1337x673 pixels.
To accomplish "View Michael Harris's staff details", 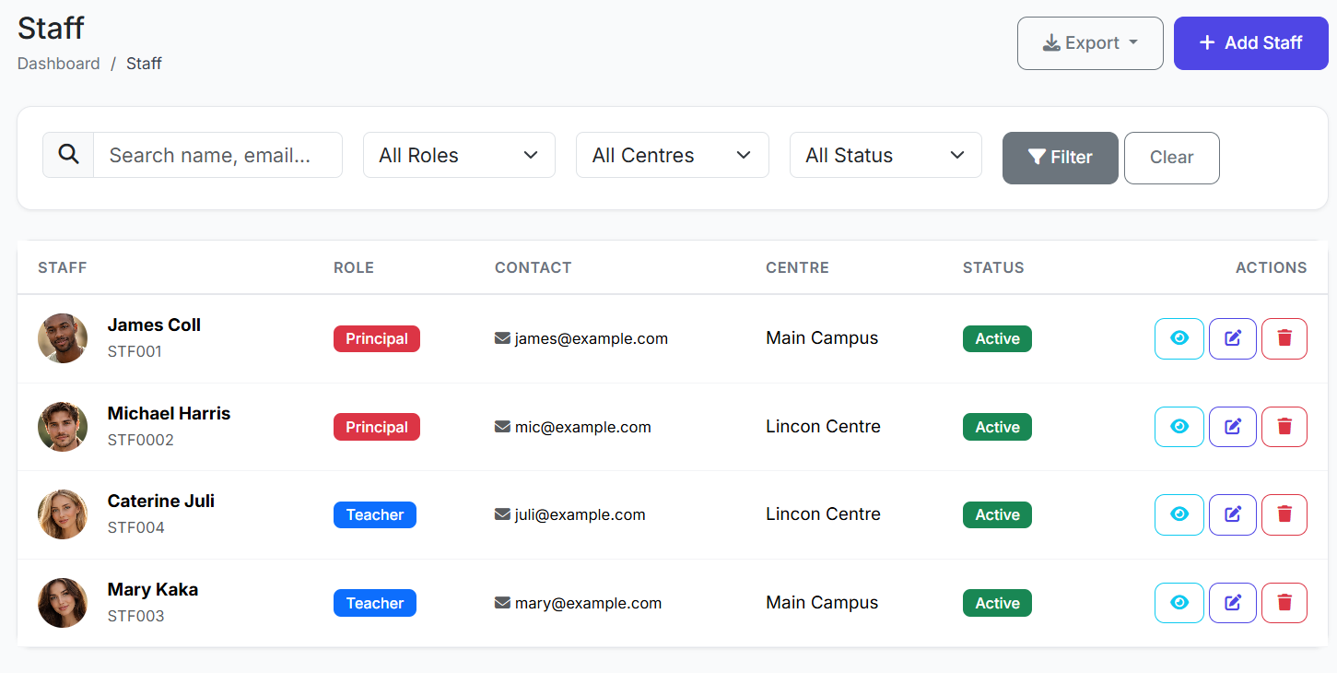I will (x=1179, y=427).
